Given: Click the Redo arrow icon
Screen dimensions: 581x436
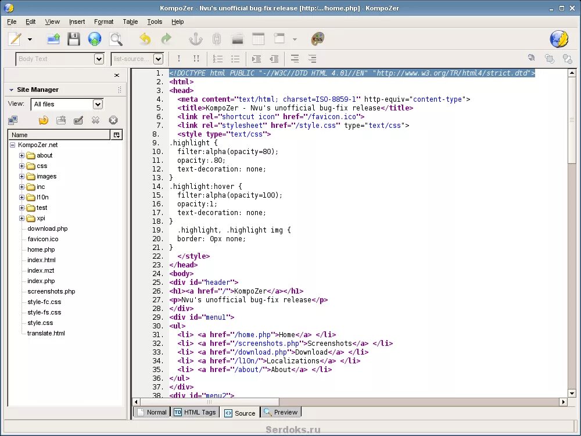Looking at the screenshot, I should (x=166, y=38).
